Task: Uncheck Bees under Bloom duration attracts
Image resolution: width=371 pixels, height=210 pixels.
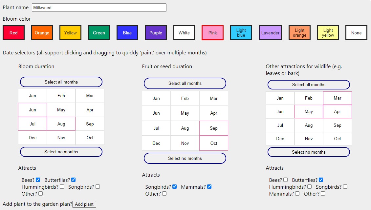Action: point(38,180)
